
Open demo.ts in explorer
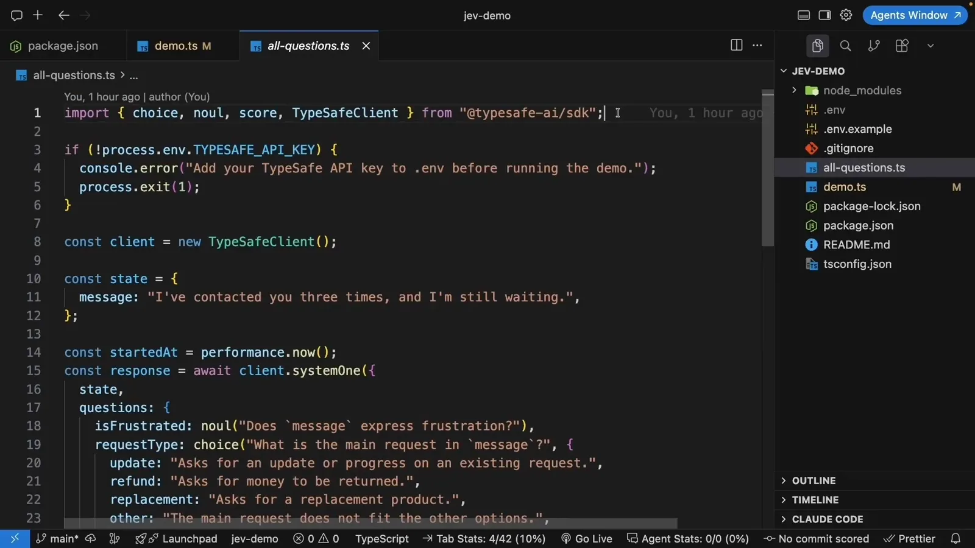pos(875,187)
